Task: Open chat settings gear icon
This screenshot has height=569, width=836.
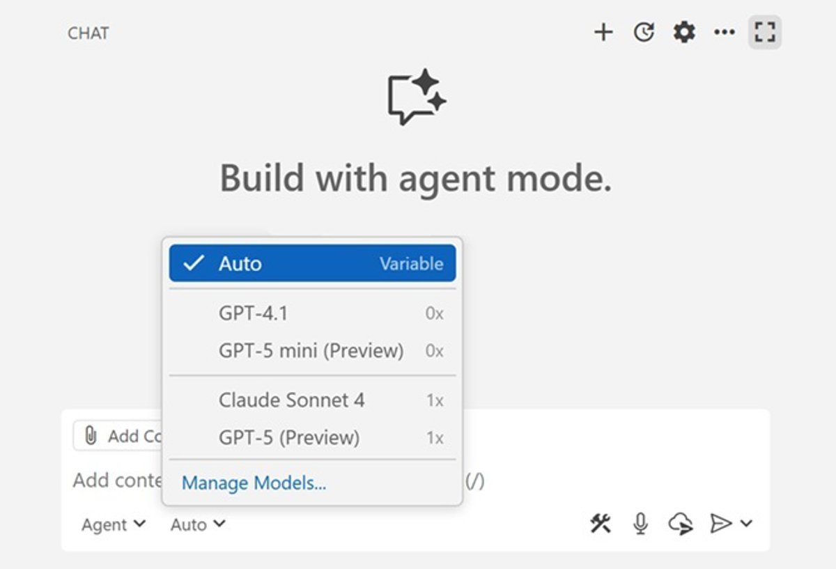Action: [684, 32]
